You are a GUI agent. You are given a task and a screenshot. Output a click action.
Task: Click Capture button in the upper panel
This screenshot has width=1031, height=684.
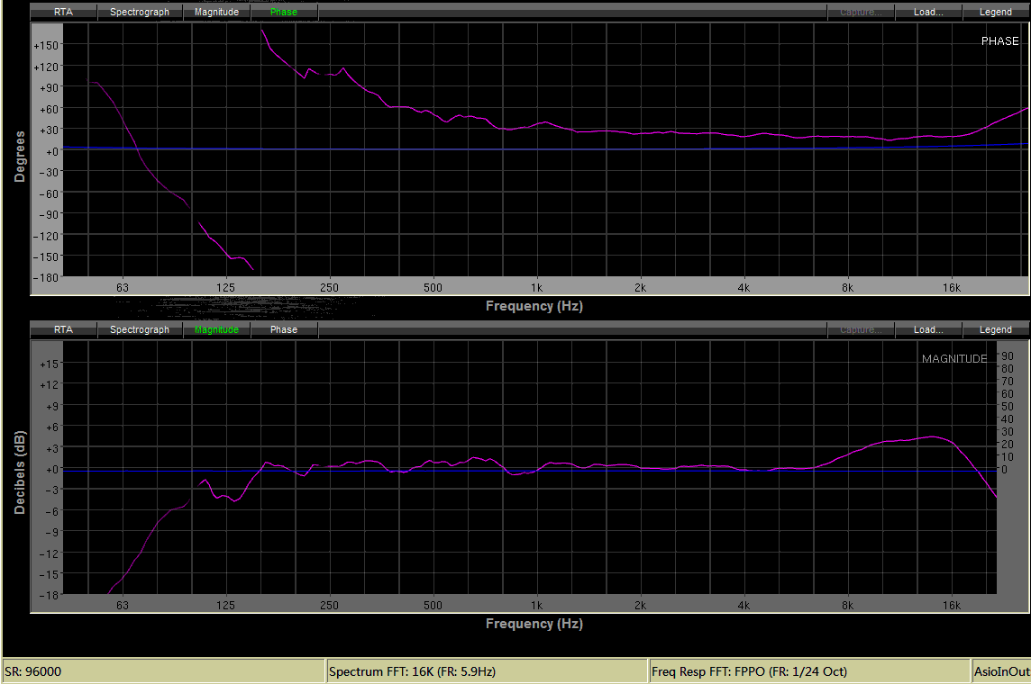pyautogui.click(x=862, y=13)
